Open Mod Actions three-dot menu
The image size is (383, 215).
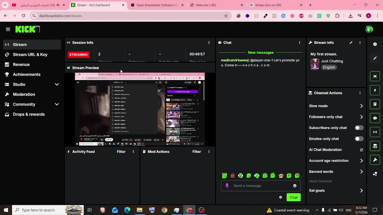point(209,152)
